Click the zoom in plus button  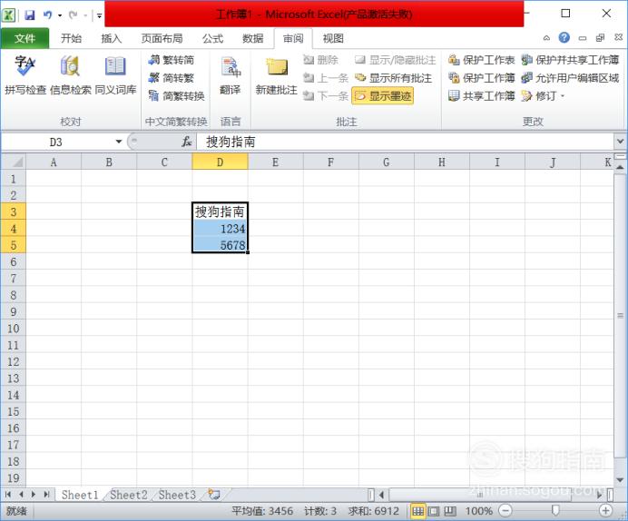click(605, 511)
